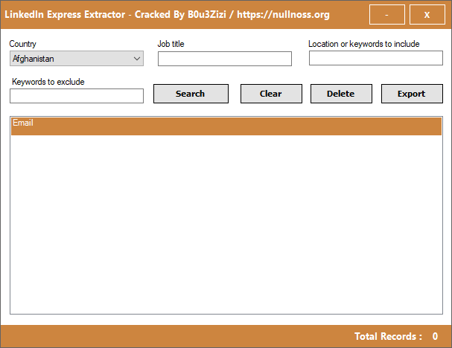
Task: Click the Keywords to exclude label
Action: point(48,82)
